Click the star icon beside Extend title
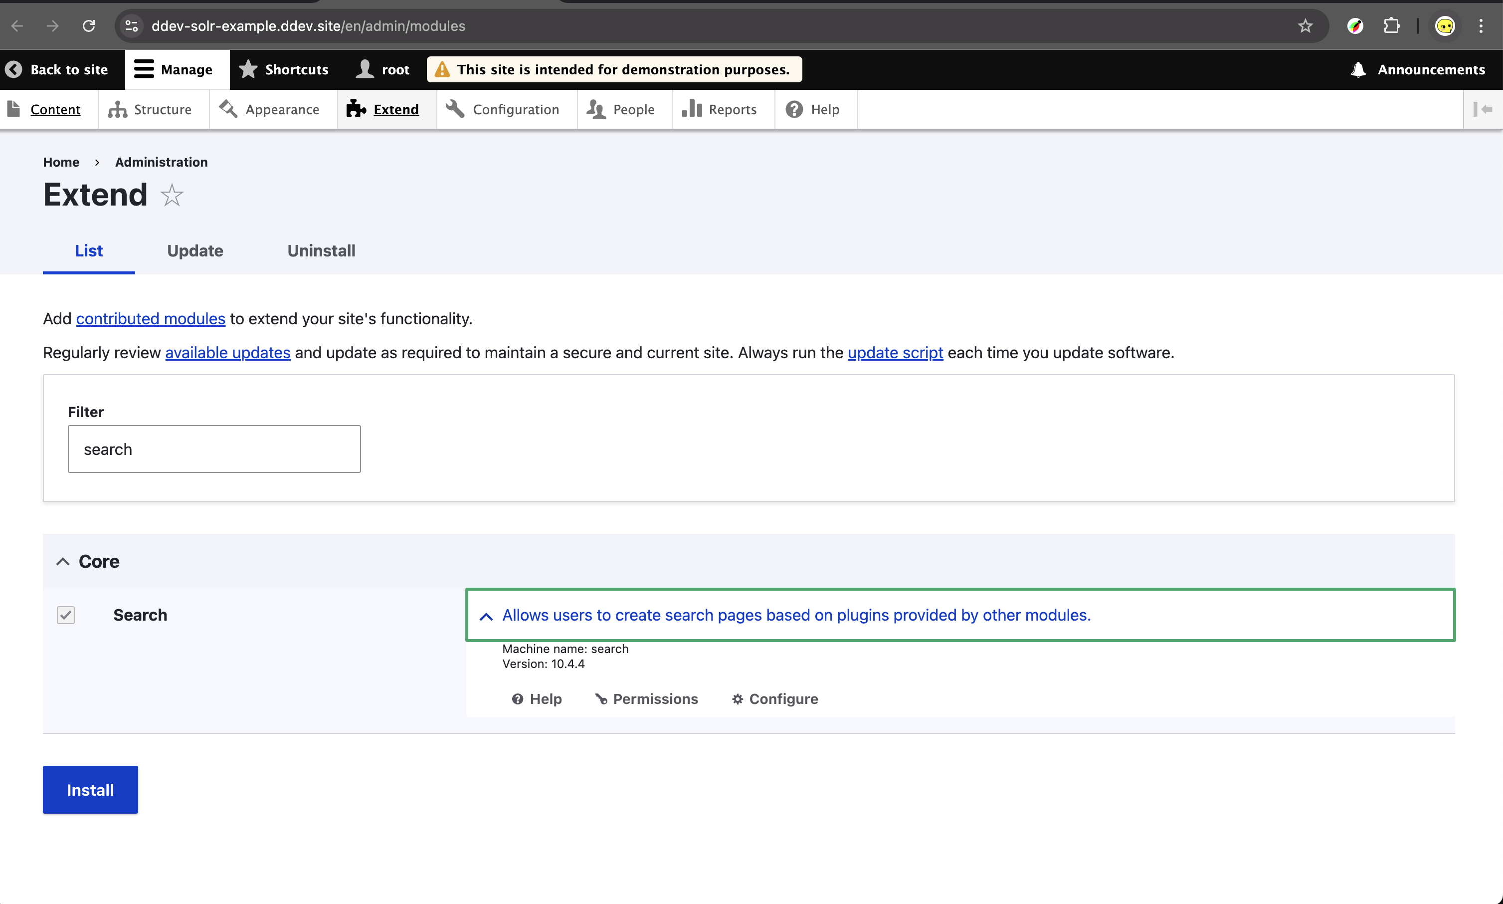Image resolution: width=1503 pixels, height=904 pixels. (x=172, y=196)
